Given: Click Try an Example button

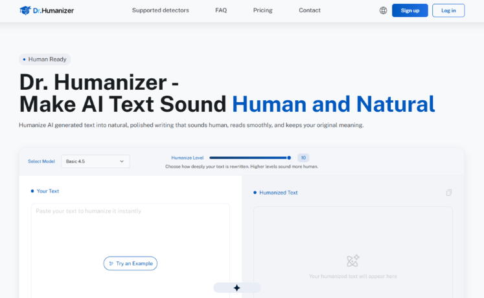Looking at the screenshot, I should 130,263.
